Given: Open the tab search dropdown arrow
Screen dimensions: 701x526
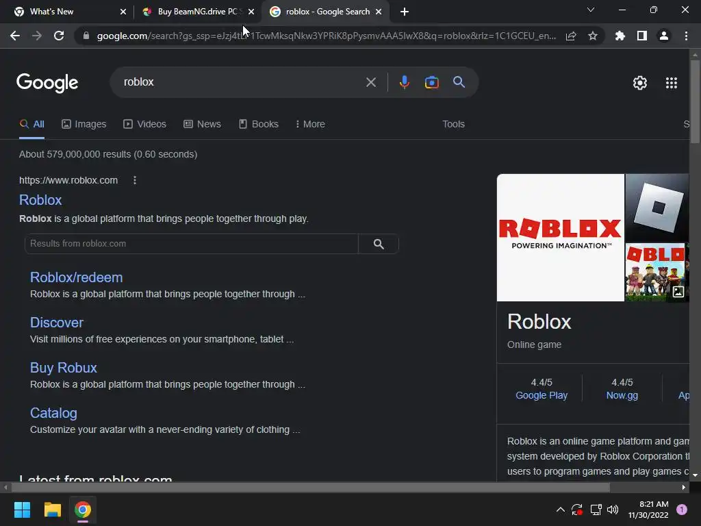Looking at the screenshot, I should pos(591,10).
